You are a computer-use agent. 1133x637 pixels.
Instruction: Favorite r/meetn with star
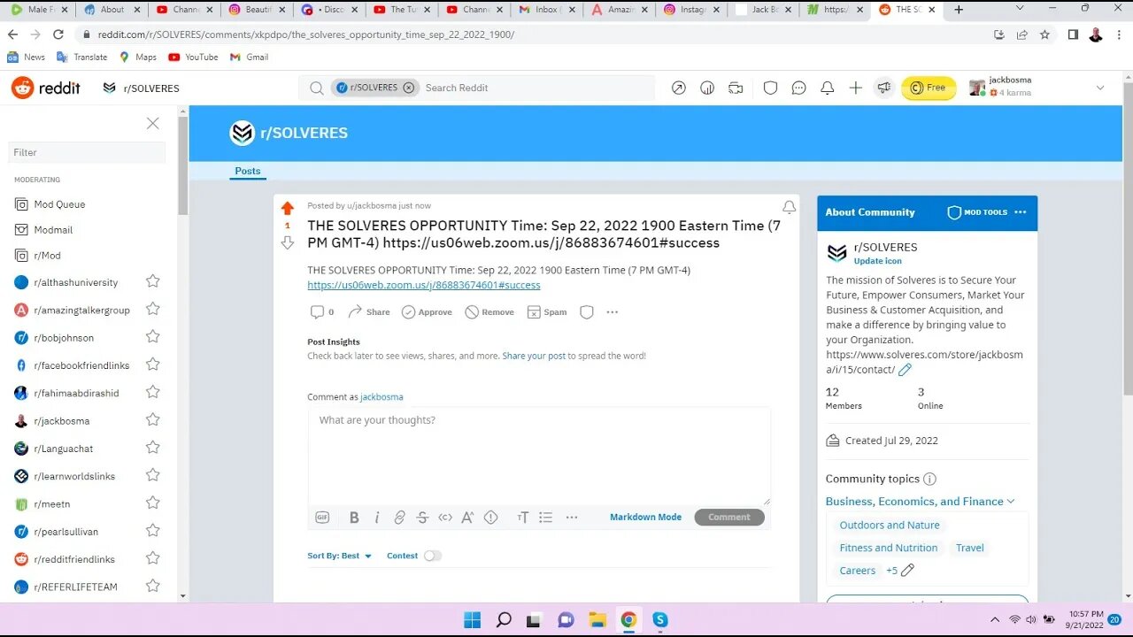[x=153, y=503]
